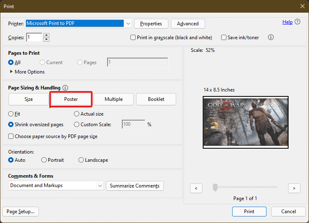Expand More Options under Pages to Print

pos(11,71)
